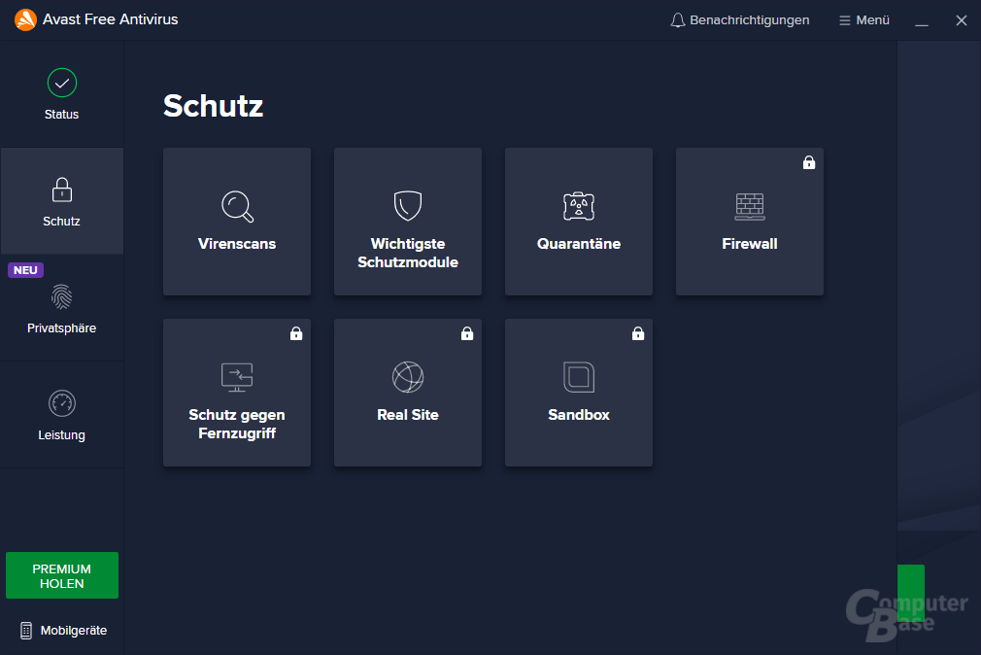The width and height of the screenshot is (981, 655).
Task: Open the Menü label
Action: coord(873,20)
